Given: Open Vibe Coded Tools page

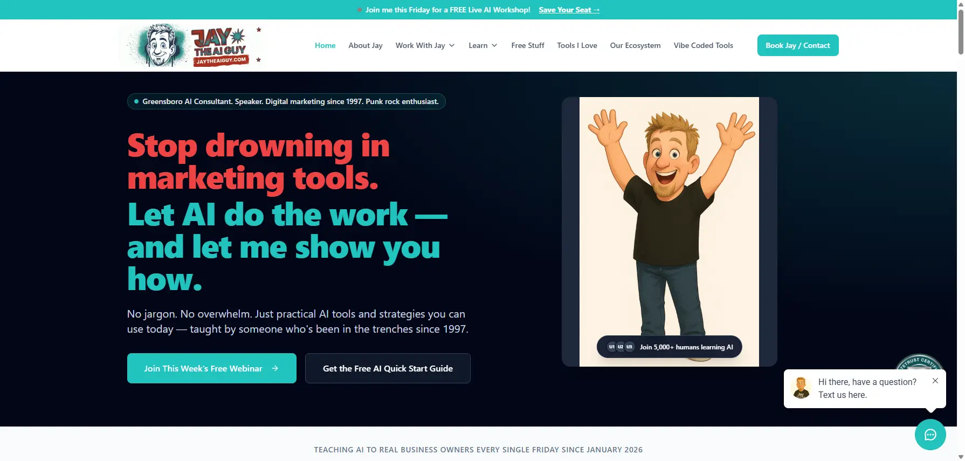Looking at the screenshot, I should [703, 45].
